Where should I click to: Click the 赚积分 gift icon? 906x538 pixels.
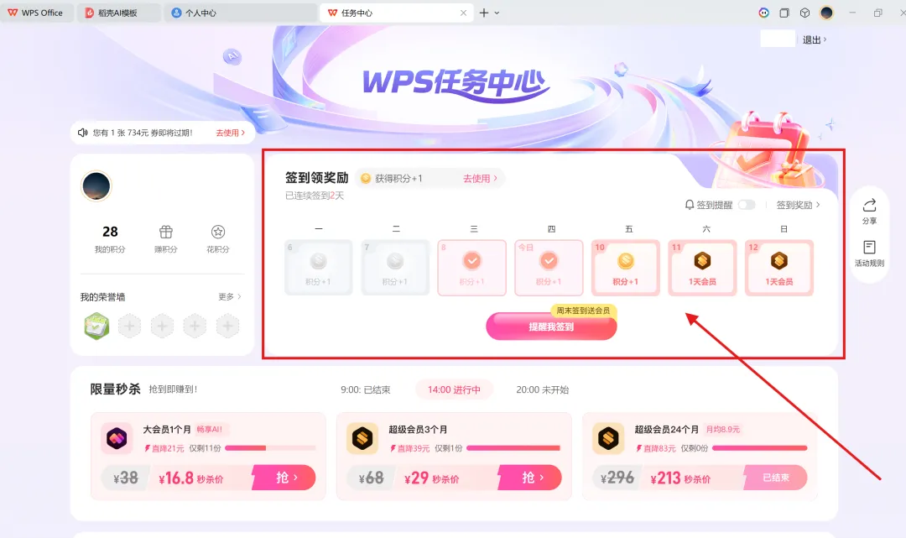coord(166,232)
